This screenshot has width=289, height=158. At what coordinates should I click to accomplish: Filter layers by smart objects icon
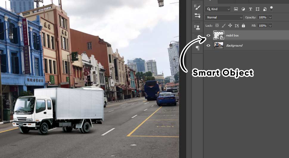point(265,9)
